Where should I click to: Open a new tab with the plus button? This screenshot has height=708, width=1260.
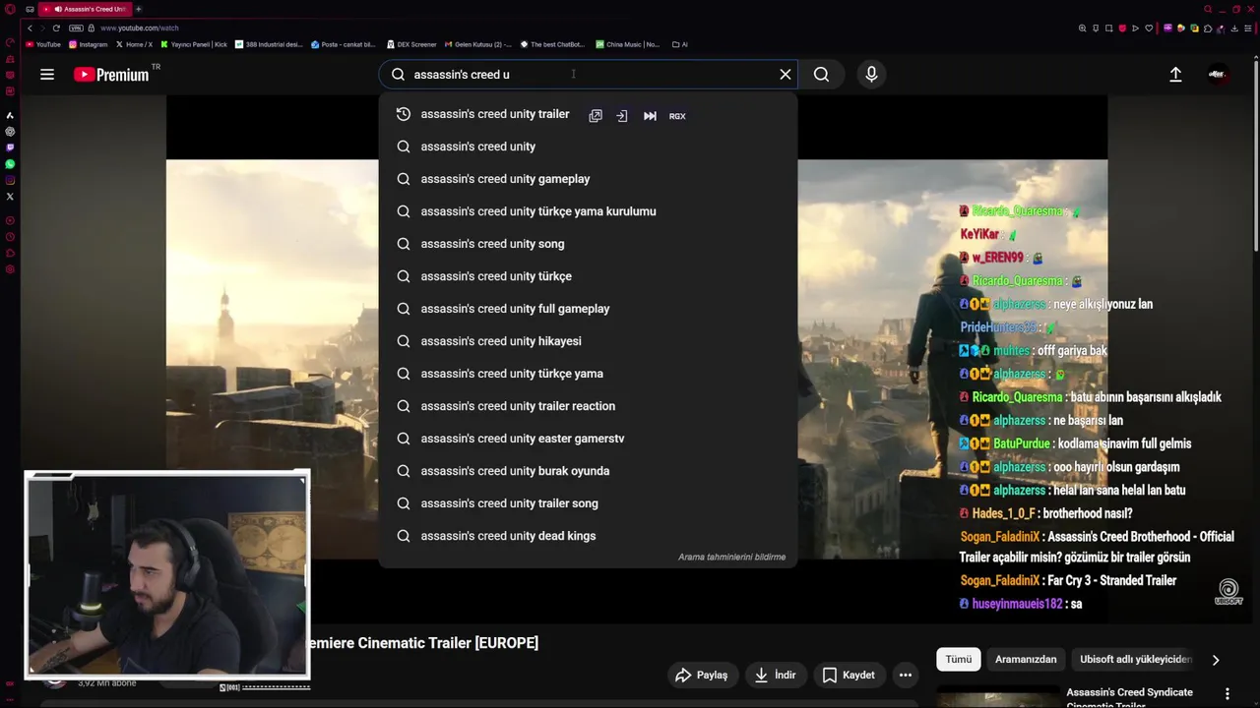click(x=138, y=9)
